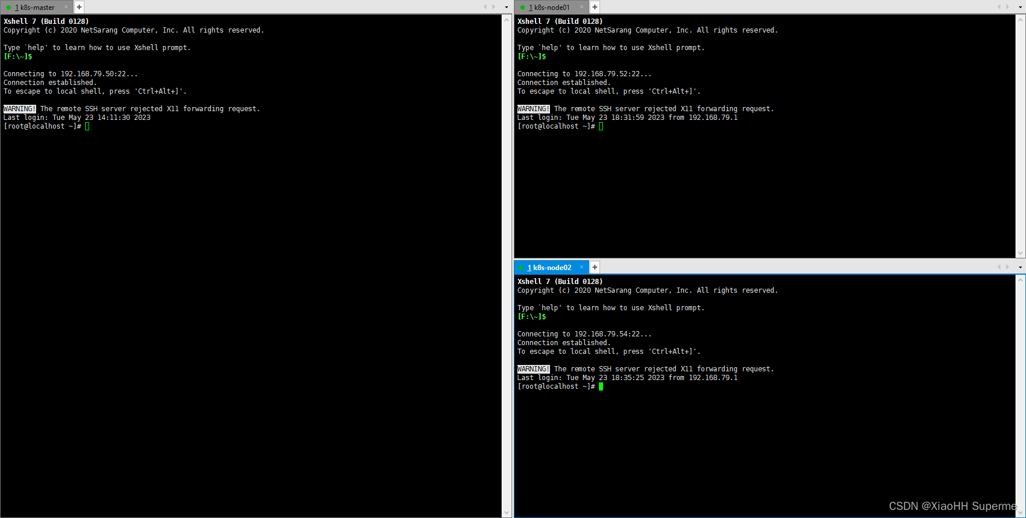Click the scroll-up arrow of k8s-master terminal
This screenshot has width=1026, height=518.
click(506, 20)
